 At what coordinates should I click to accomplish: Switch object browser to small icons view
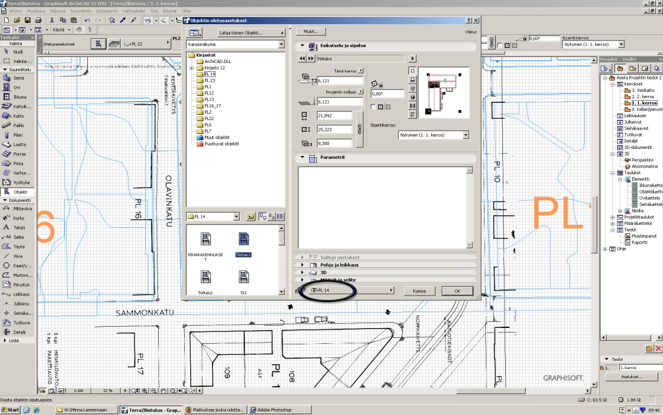pyautogui.click(x=271, y=217)
